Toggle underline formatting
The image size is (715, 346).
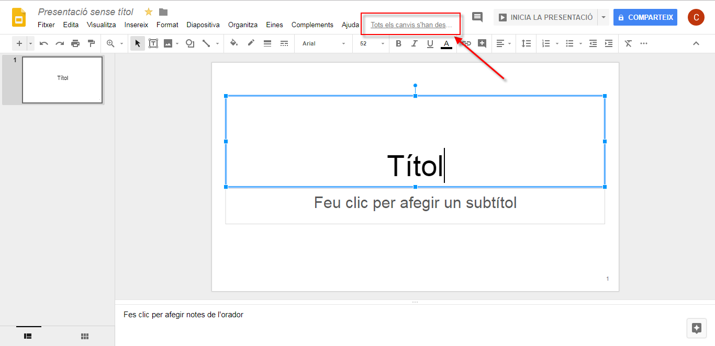coord(430,43)
